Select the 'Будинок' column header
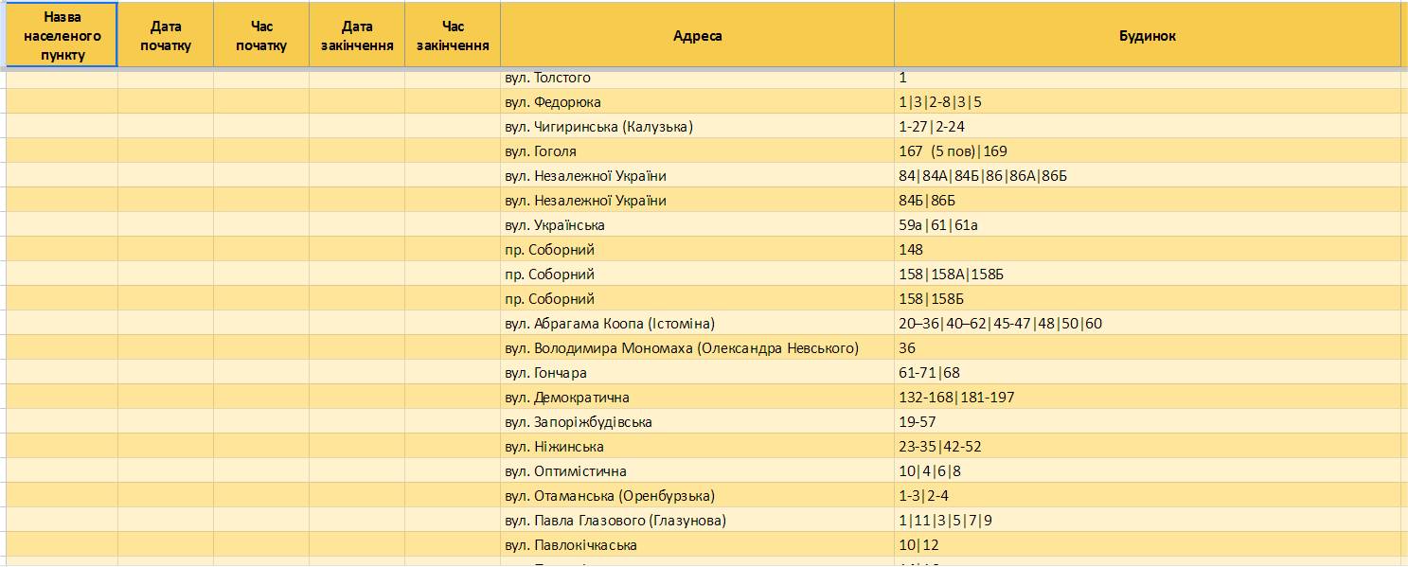The height and width of the screenshot is (567, 1408). 1148,35
